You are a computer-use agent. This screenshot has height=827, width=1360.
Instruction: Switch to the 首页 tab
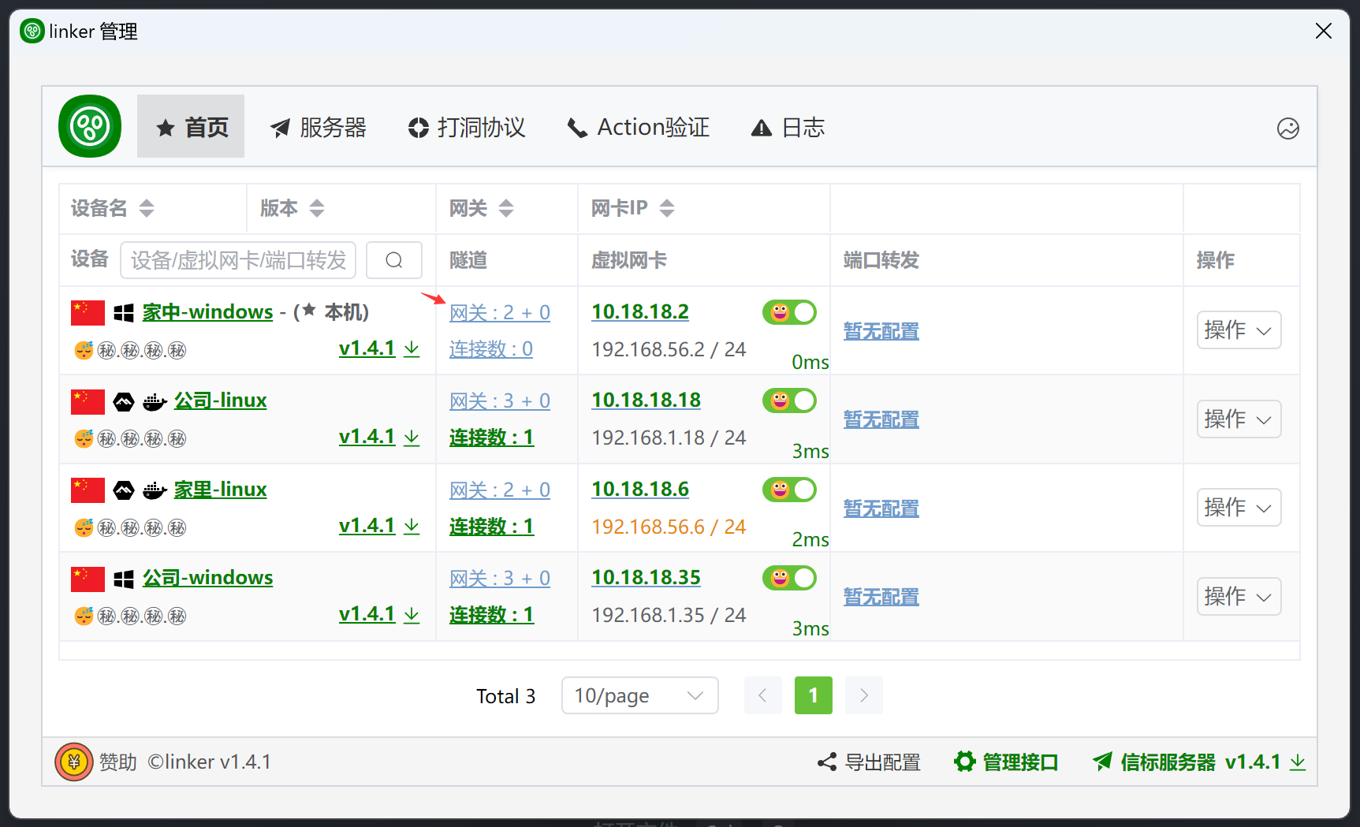pyautogui.click(x=191, y=126)
